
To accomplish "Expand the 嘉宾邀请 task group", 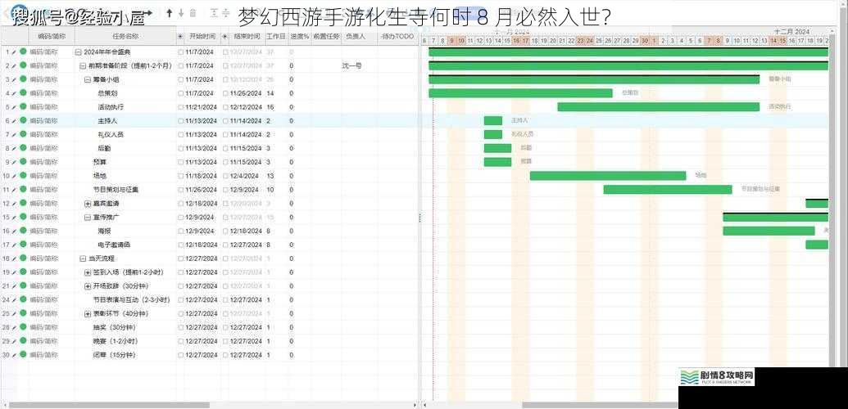I will pos(88,204).
